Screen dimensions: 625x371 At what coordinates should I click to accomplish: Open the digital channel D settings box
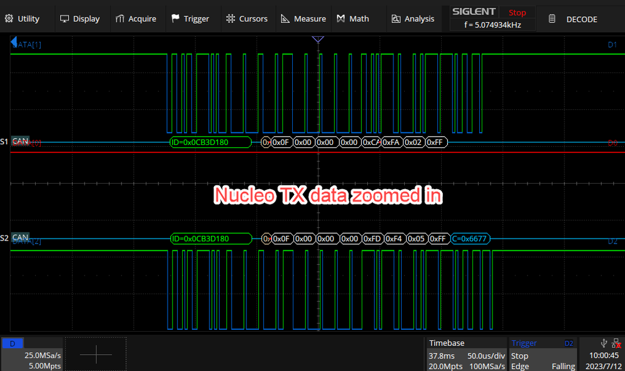[32, 354]
